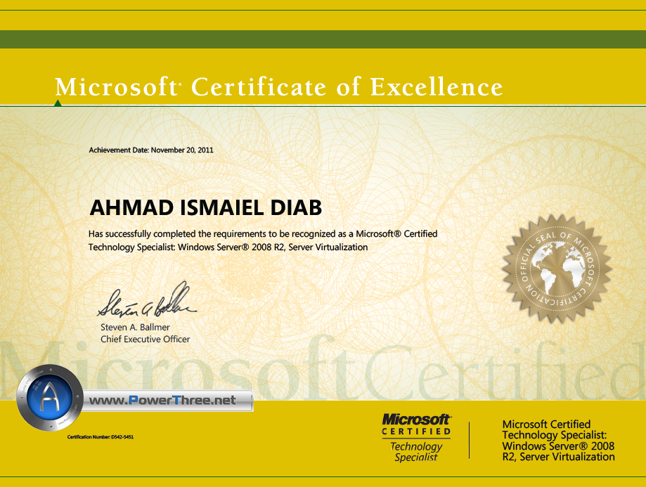Viewport: 646px width, 487px height.
Task: Click the Microsoft Certified Technology Specialist logo
Action: 416,438
